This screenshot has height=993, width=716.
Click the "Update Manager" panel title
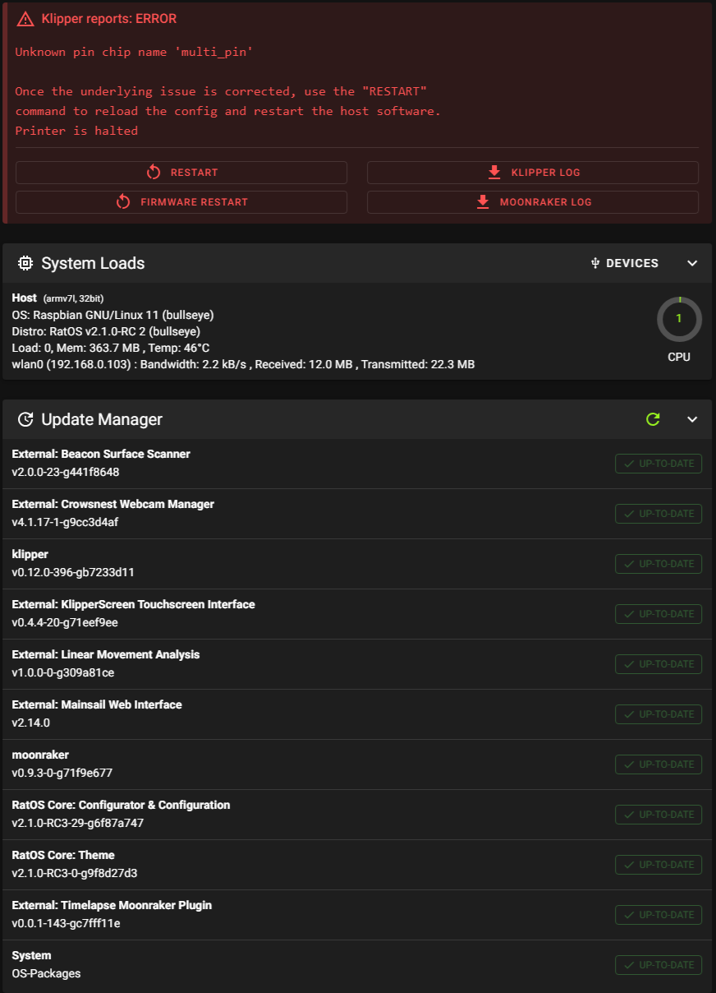point(102,419)
